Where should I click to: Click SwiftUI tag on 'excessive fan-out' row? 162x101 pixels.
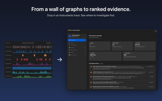(151, 72)
